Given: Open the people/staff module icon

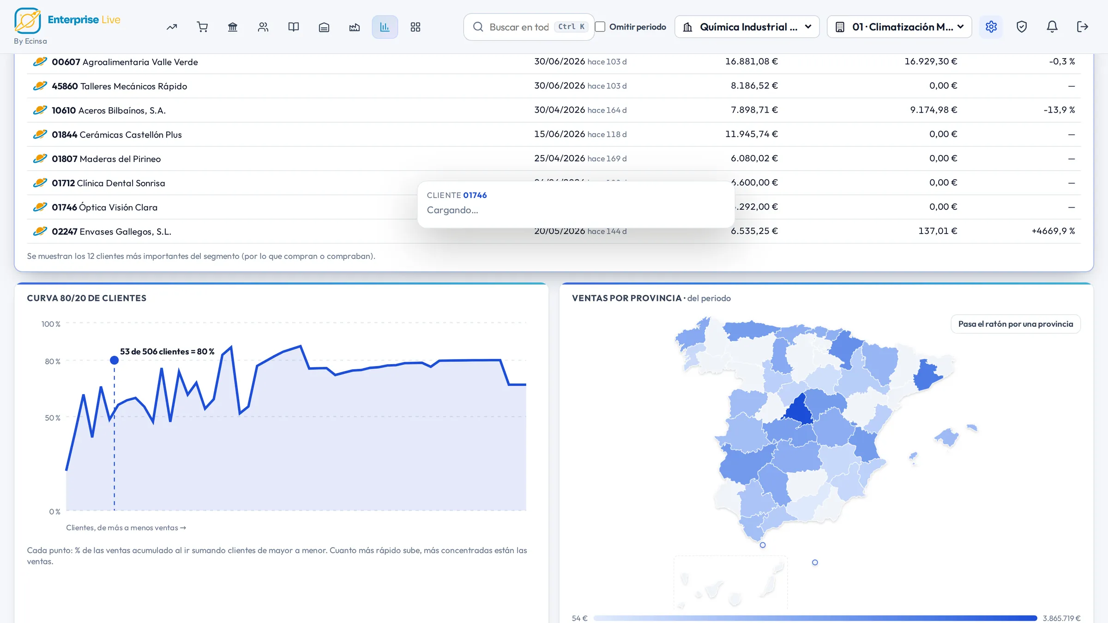Looking at the screenshot, I should tap(263, 27).
